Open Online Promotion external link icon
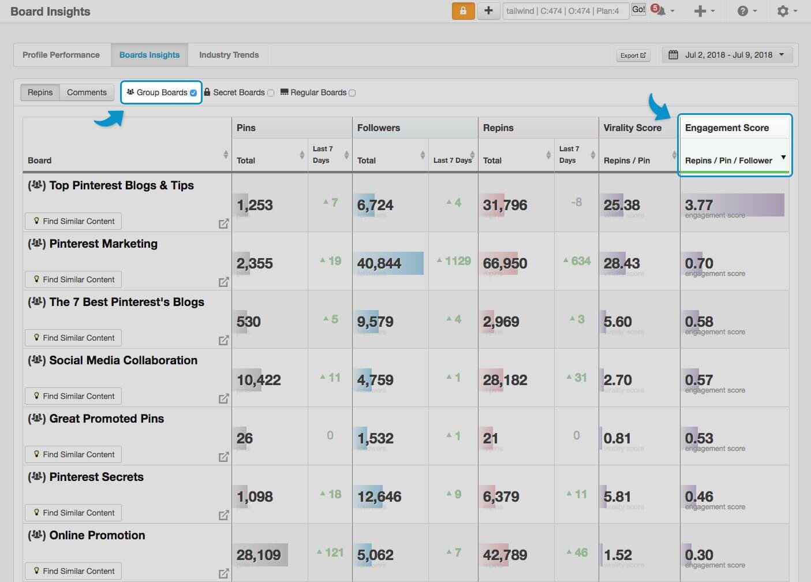811x582 pixels. 223,573
